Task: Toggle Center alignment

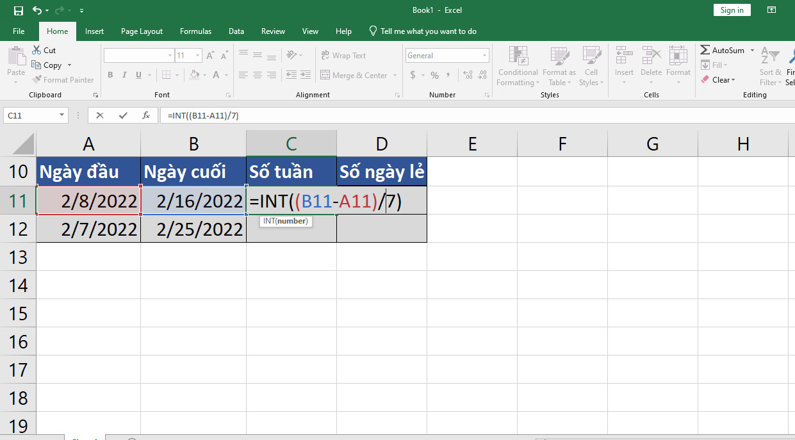Action: click(x=258, y=75)
